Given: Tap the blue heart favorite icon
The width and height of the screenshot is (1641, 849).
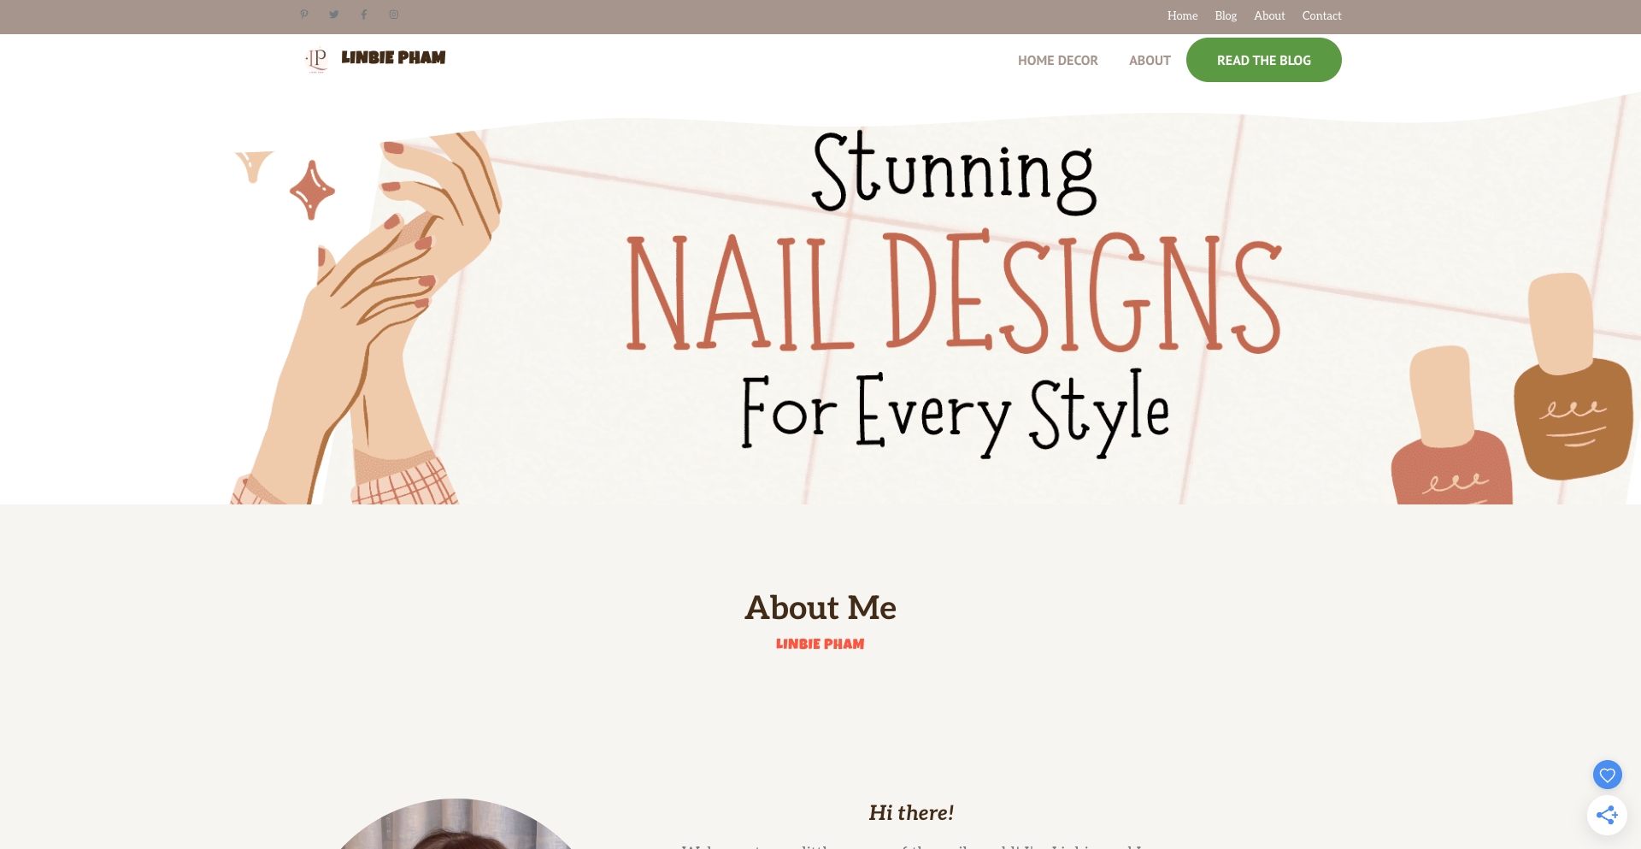Looking at the screenshot, I should (x=1607, y=775).
